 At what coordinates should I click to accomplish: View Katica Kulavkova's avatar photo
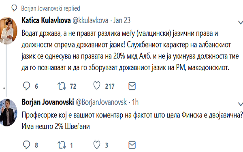[9, 31]
